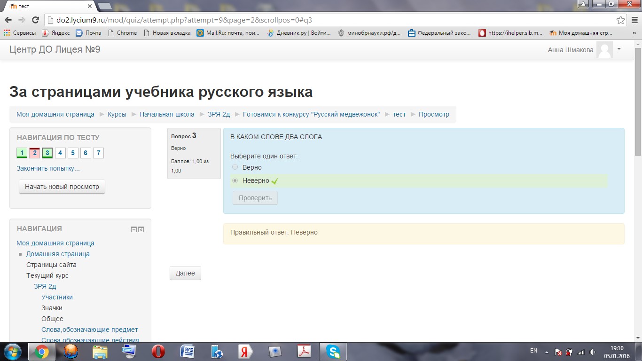
Task: Collapse the Navigation block
Action: tap(134, 229)
